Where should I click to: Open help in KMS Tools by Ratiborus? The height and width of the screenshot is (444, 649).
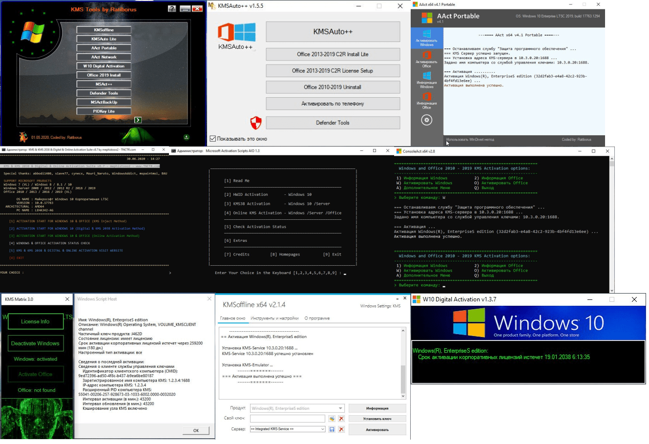point(171,9)
